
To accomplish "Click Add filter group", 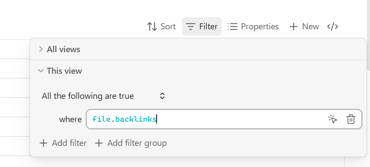I will 131,143.
